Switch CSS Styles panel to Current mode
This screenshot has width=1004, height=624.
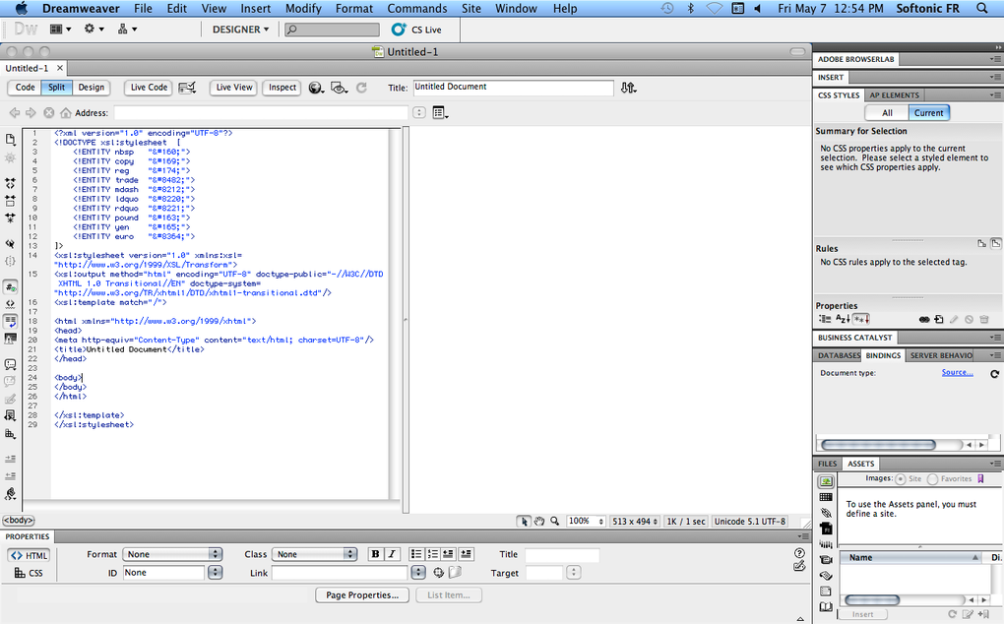(x=928, y=112)
